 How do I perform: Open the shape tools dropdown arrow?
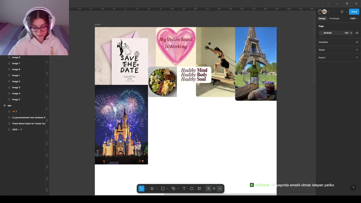tap(167, 189)
